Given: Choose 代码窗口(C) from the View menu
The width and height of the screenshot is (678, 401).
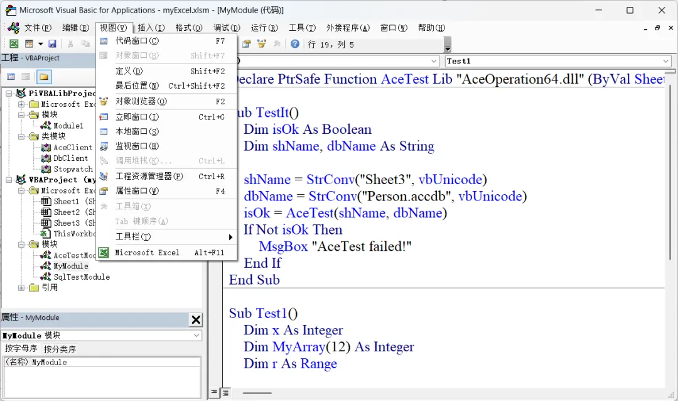Looking at the screenshot, I should pos(167,41).
